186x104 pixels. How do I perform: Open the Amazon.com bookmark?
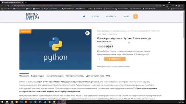pos(122,9)
